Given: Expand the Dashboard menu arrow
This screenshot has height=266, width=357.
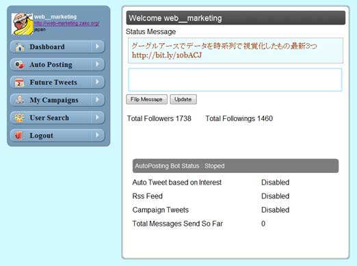Looking at the screenshot, I should coord(97,46).
